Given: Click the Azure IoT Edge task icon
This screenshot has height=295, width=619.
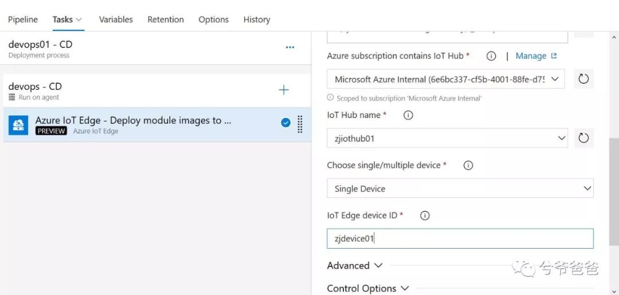Looking at the screenshot, I should (18, 125).
